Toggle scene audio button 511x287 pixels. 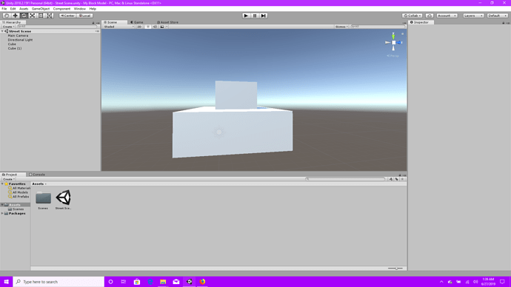pyautogui.click(x=155, y=27)
